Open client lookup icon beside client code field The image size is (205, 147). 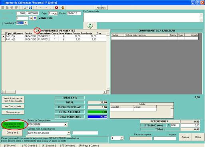coord(31,18)
